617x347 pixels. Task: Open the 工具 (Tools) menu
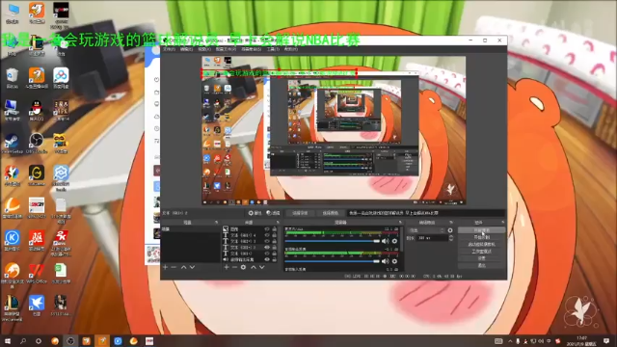273,49
